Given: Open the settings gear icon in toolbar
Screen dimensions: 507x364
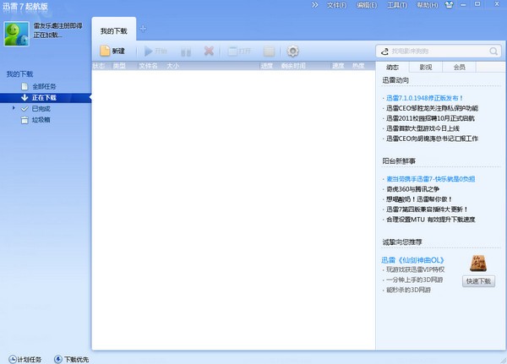Looking at the screenshot, I should (x=293, y=51).
